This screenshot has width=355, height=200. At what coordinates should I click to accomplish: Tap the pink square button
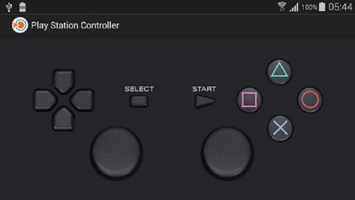click(249, 100)
